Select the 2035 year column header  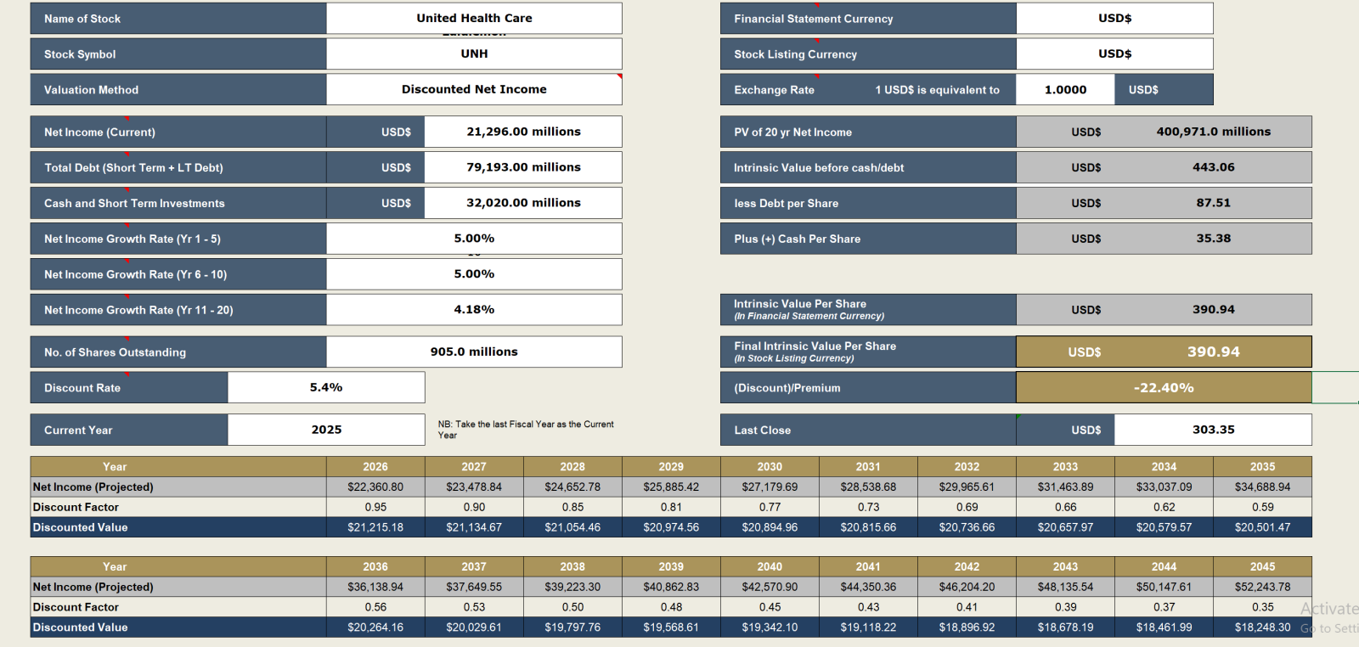click(1262, 466)
